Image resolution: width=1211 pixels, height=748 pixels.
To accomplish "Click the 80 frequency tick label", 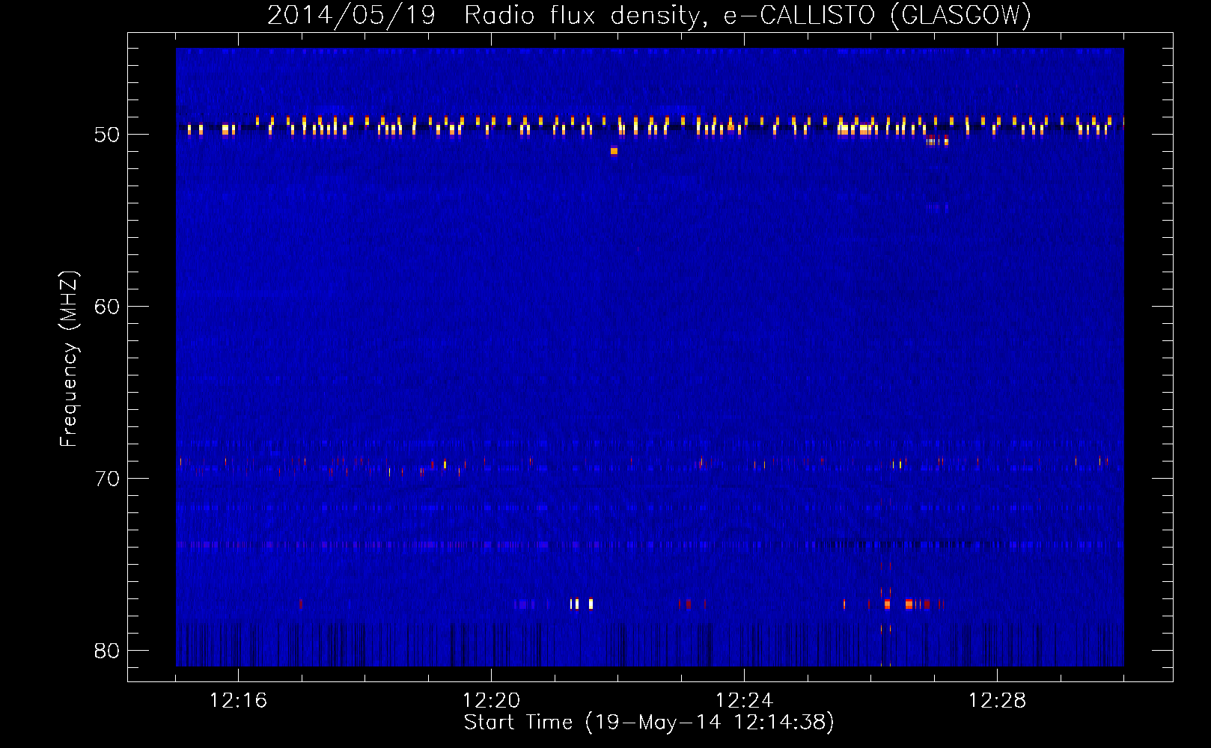I will (107, 651).
